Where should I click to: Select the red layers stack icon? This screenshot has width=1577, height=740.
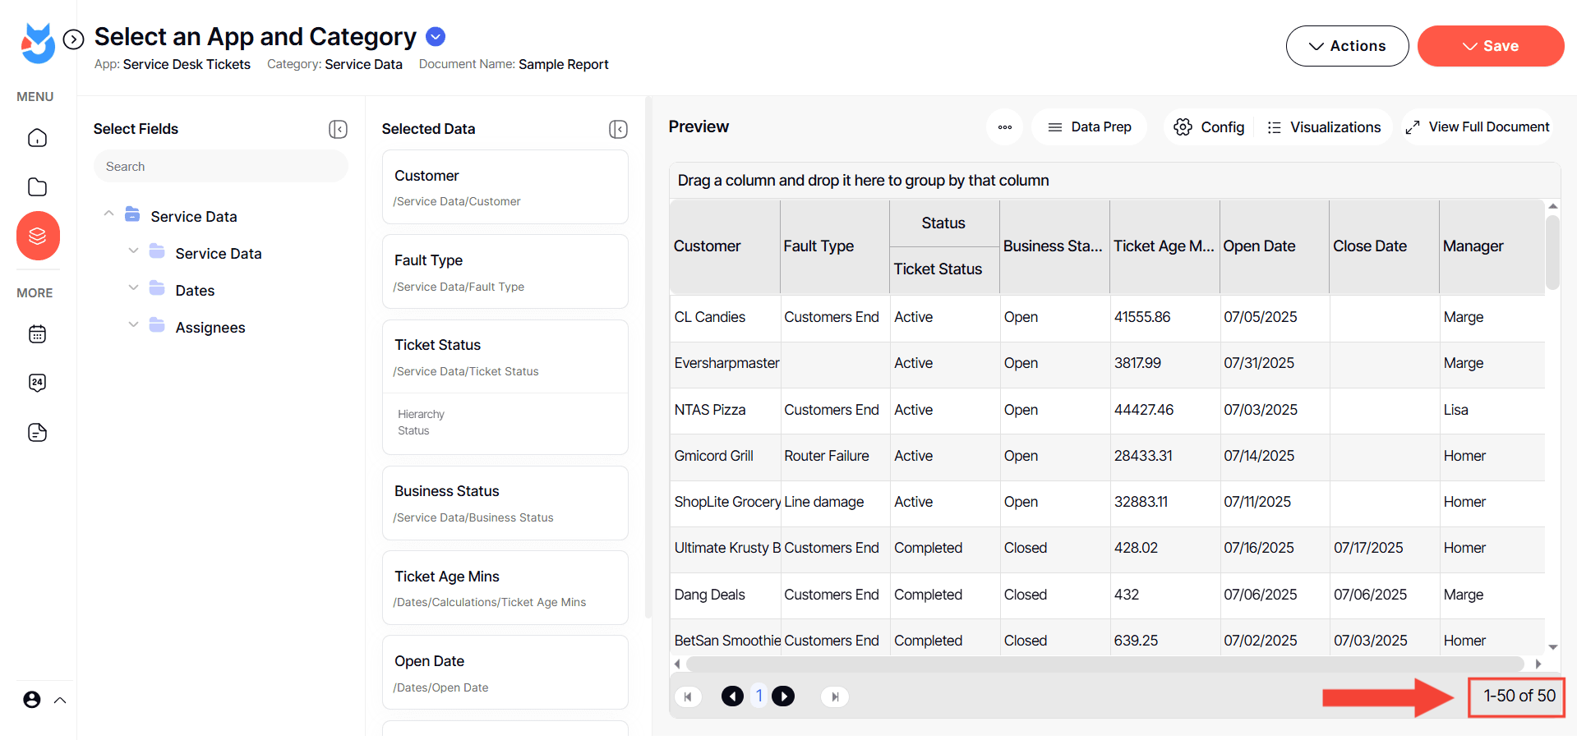tap(38, 237)
